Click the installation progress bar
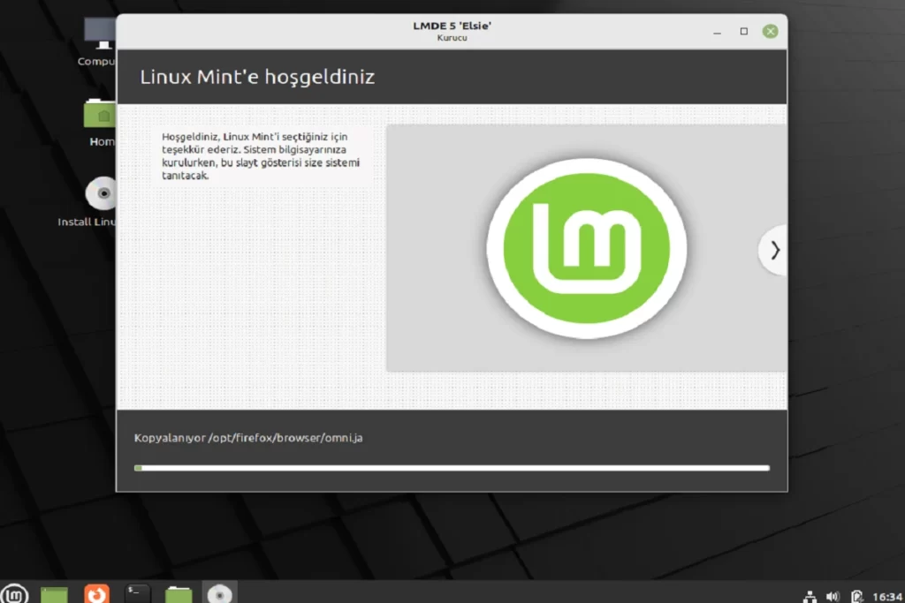Image resolution: width=905 pixels, height=603 pixels. coord(452,468)
